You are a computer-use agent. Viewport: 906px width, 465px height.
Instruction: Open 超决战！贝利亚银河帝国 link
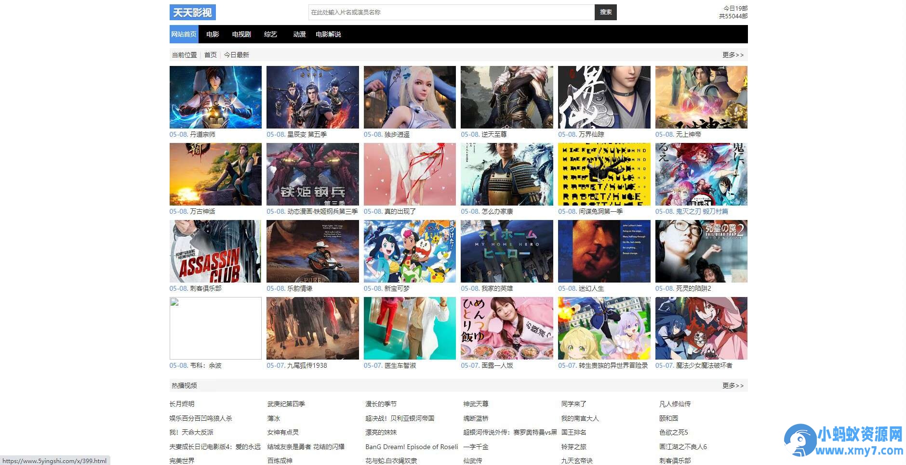(400, 418)
